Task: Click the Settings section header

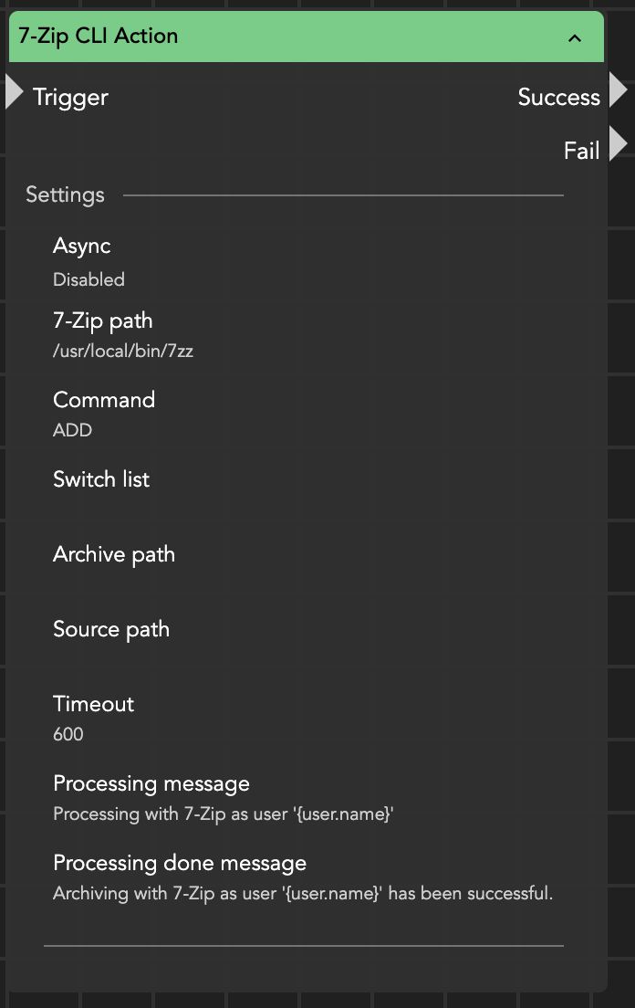Action: coord(65,194)
